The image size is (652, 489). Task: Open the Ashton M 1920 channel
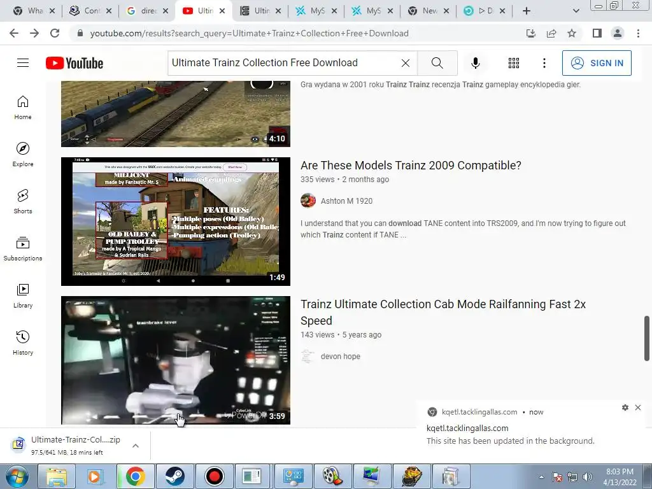point(346,201)
